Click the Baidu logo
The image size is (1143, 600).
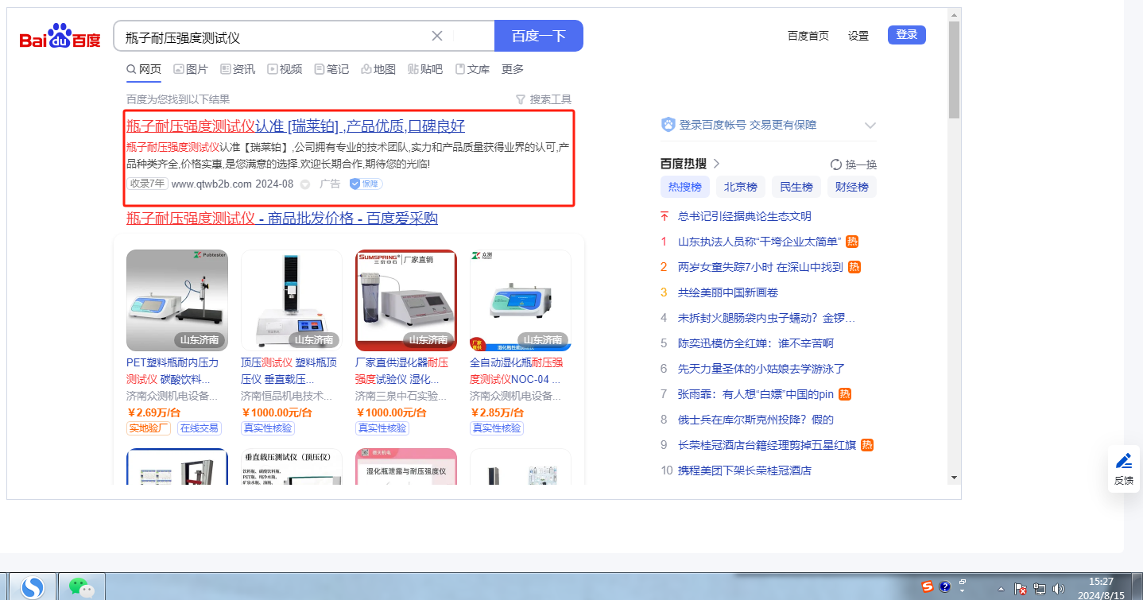(60, 37)
